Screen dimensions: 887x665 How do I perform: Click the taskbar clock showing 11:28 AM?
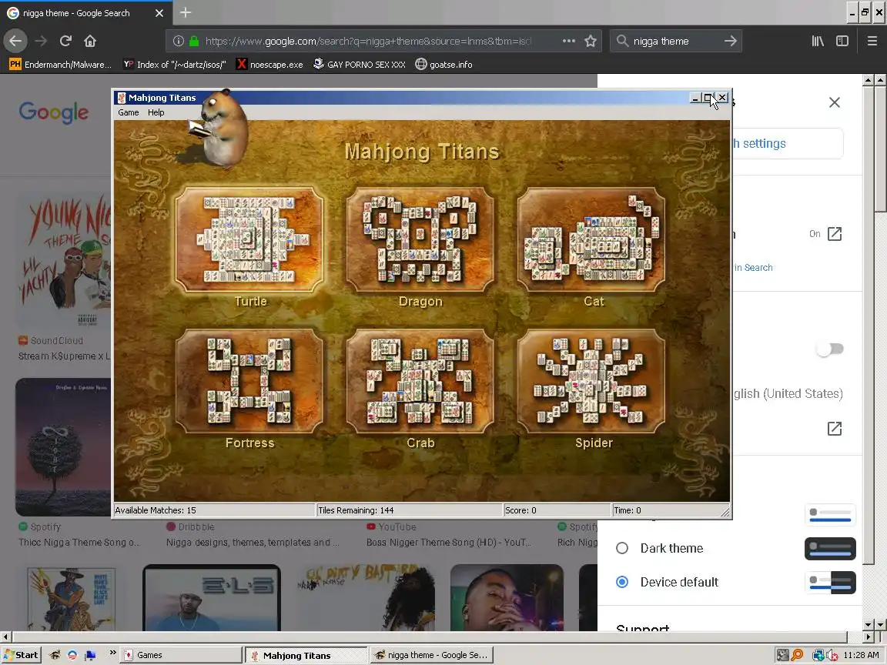861,655
